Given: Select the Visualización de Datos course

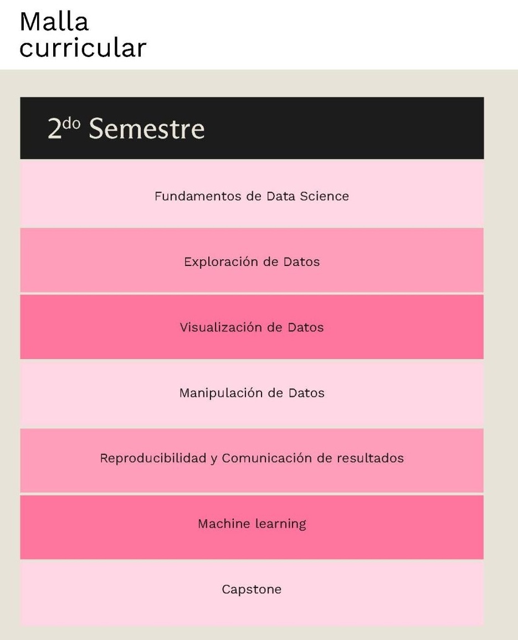Looking at the screenshot, I should [x=252, y=326].
